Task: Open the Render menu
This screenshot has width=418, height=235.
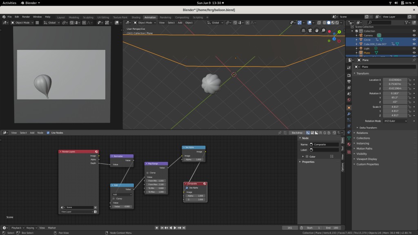Action: [x=25, y=17]
